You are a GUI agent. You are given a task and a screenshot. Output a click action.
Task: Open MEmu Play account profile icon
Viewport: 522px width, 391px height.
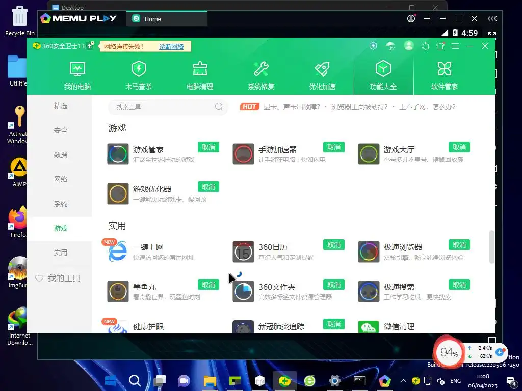point(411,19)
